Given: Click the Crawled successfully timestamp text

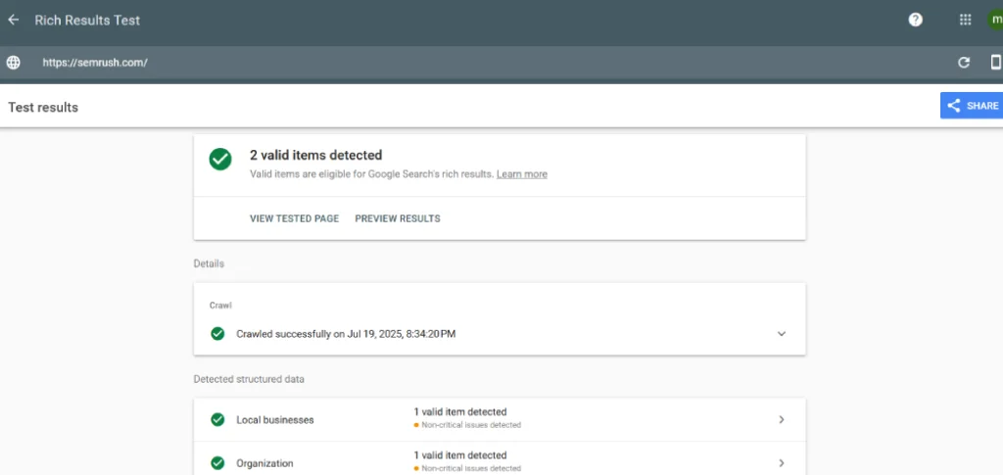Looking at the screenshot, I should pos(346,334).
